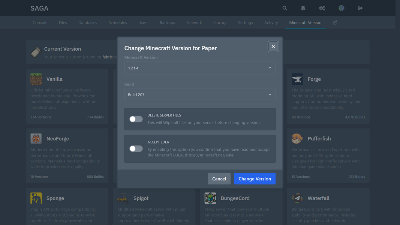This screenshot has height=225, width=400.
Task: Click the 734 Builds text
Action: (95, 117)
